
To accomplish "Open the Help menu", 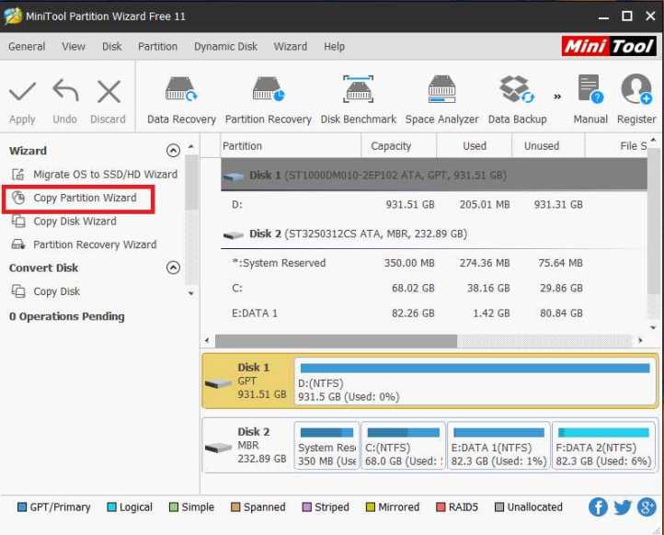I will pyautogui.click(x=334, y=46).
